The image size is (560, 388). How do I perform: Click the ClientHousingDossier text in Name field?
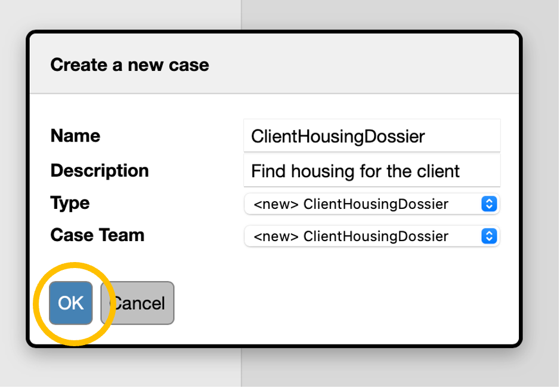tap(338, 136)
